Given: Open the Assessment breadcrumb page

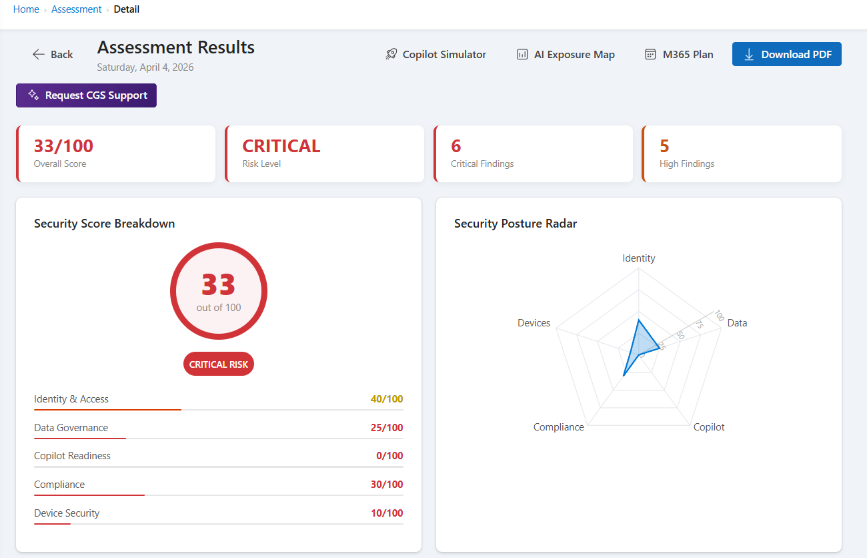Looking at the screenshot, I should point(76,9).
